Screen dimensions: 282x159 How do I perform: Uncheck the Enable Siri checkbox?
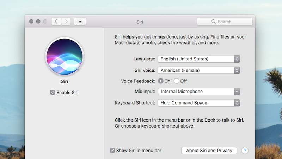click(x=53, y=92)
